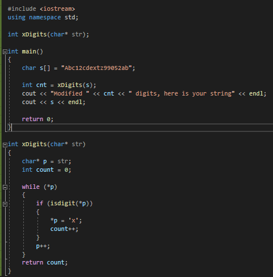Click 'p++;' statement
273x277 pixels.
pos(43,246)
